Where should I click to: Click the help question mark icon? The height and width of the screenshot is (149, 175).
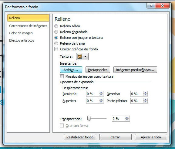pyautogui.click(x=151, y=5)
